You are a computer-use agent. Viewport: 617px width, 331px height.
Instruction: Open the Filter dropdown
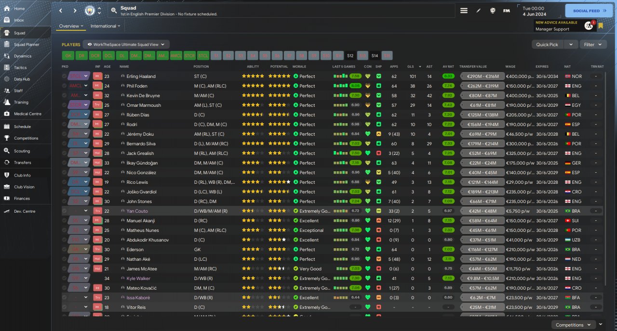(593, 44)
